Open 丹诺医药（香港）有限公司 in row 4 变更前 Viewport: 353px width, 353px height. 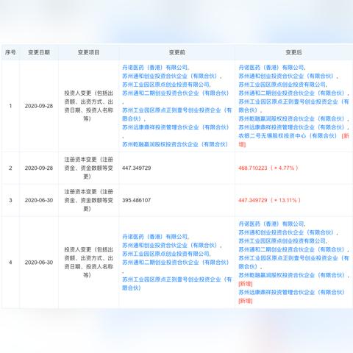pos(155,237)
